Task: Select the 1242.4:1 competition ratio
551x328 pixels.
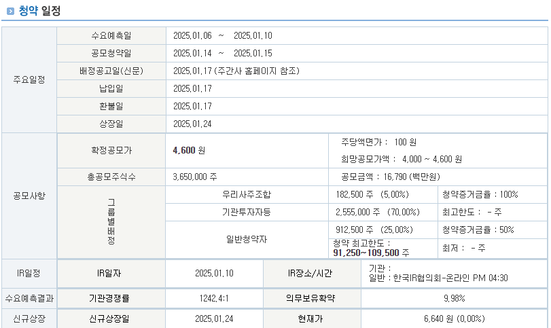Action: tap(214, 299)
